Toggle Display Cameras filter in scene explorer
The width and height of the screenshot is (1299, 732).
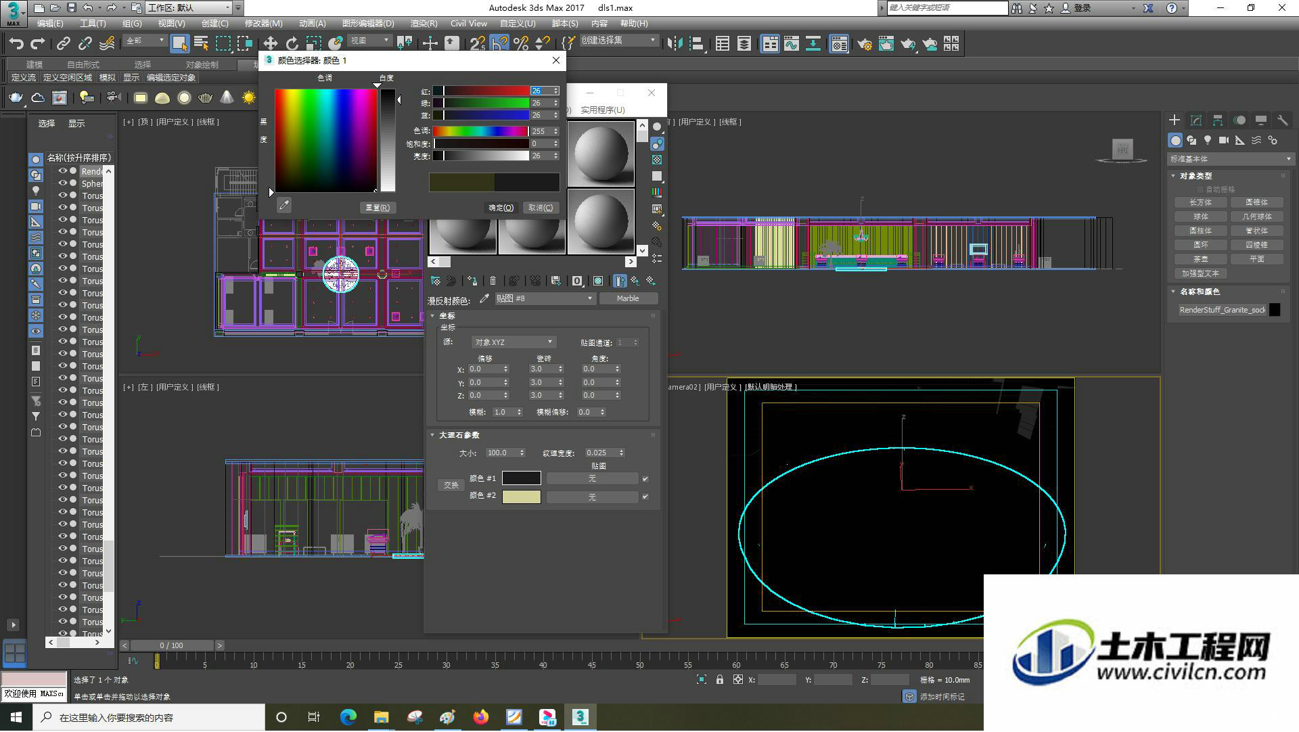[x=36, y=206]
